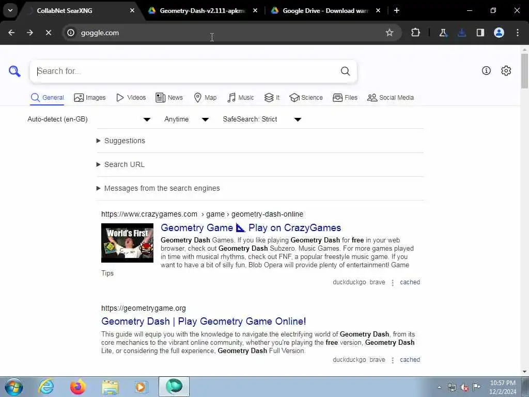529x397 pixels.
Task: Toggle the browser side panel icon
Action: click(480, 33)
